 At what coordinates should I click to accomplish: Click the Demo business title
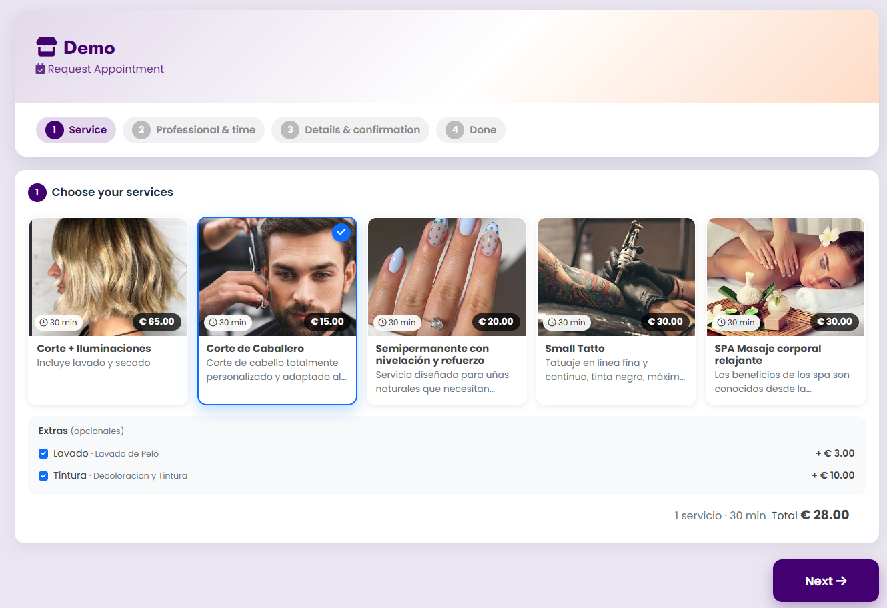89,48
